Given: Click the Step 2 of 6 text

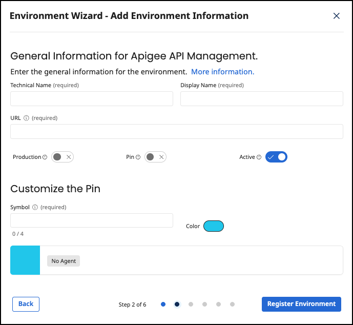Looking at the screenshot, I should click(132, 304).
